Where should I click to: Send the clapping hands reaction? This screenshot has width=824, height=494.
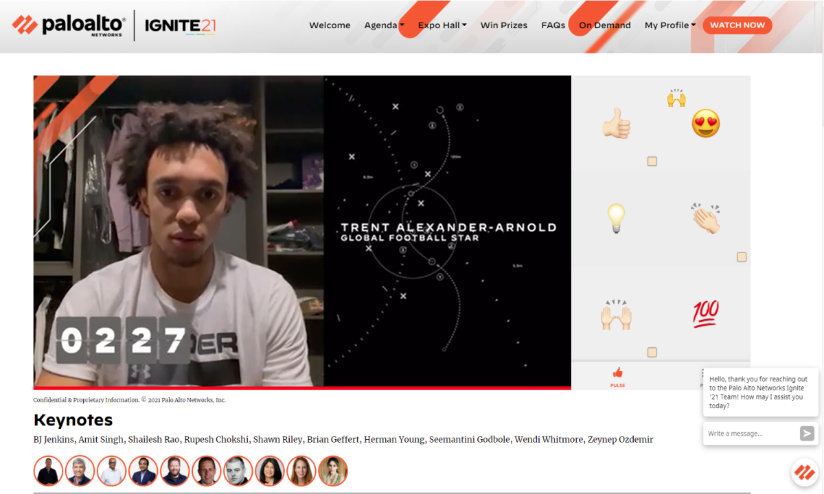pyautogui.click(x=706, y=218)
